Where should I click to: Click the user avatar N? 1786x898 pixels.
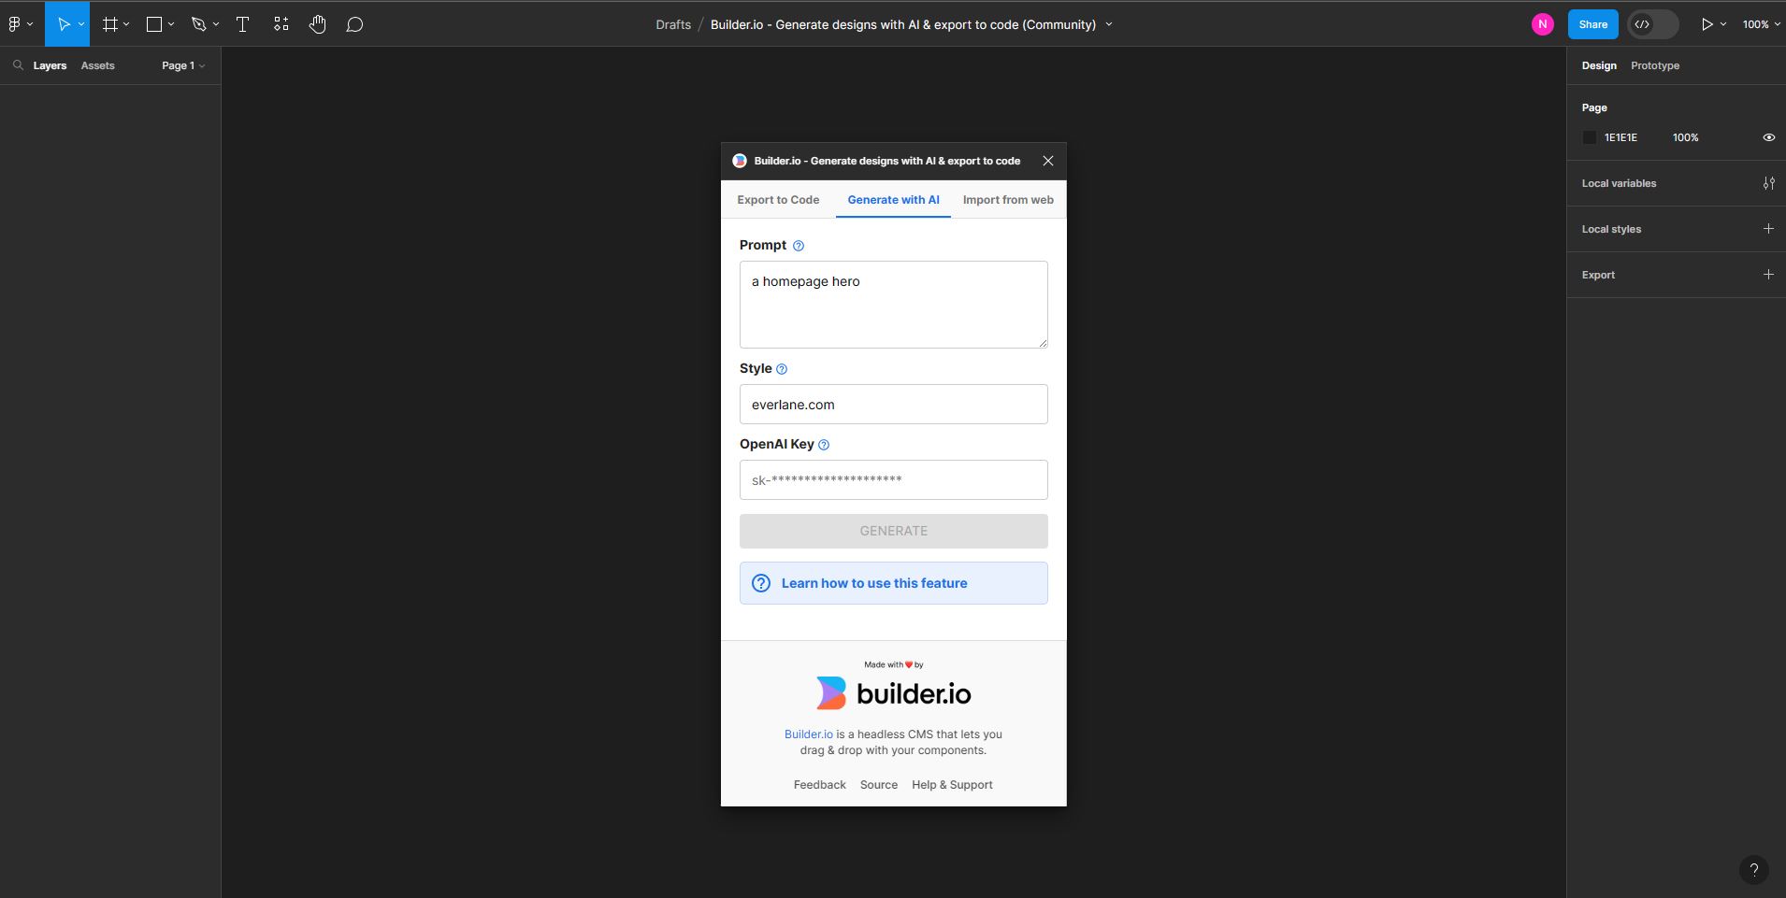1543,24
